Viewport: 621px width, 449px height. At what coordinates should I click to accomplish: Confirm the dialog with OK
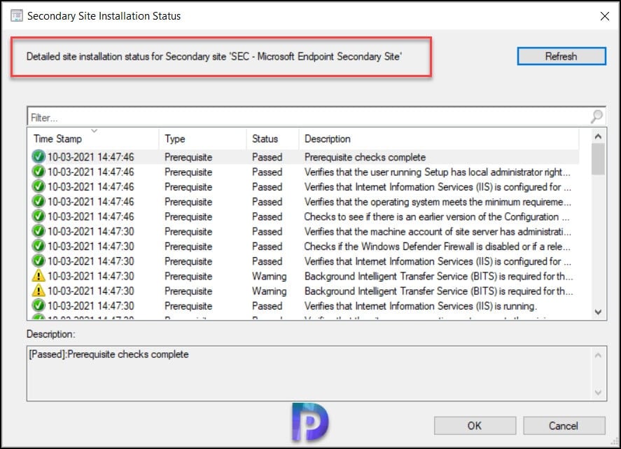point(475,426)
